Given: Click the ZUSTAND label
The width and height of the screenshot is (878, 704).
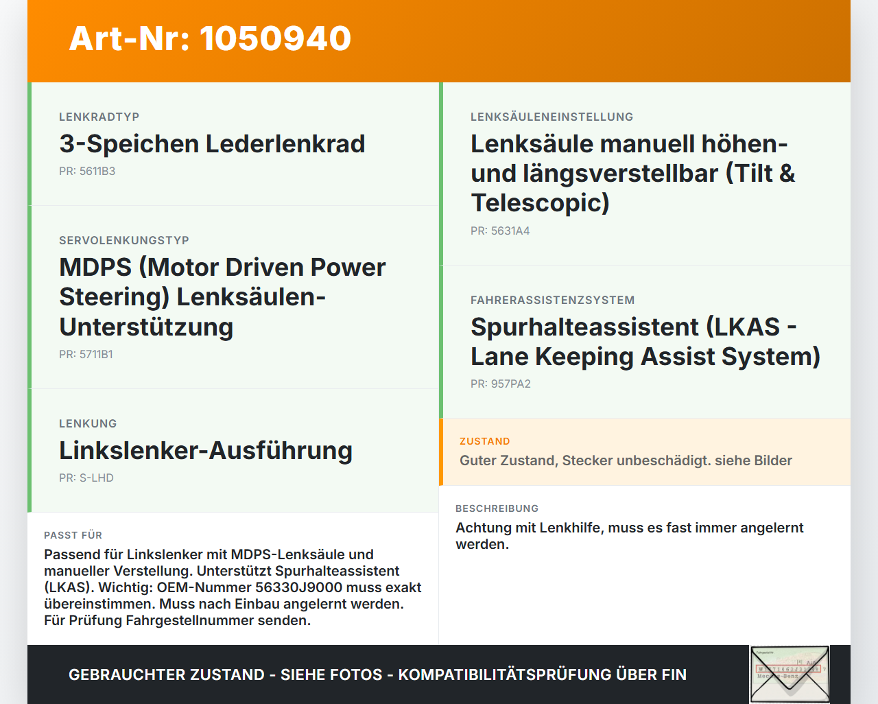Looking at the screenshot, I should pyautogui.click(x=485, y=442).
